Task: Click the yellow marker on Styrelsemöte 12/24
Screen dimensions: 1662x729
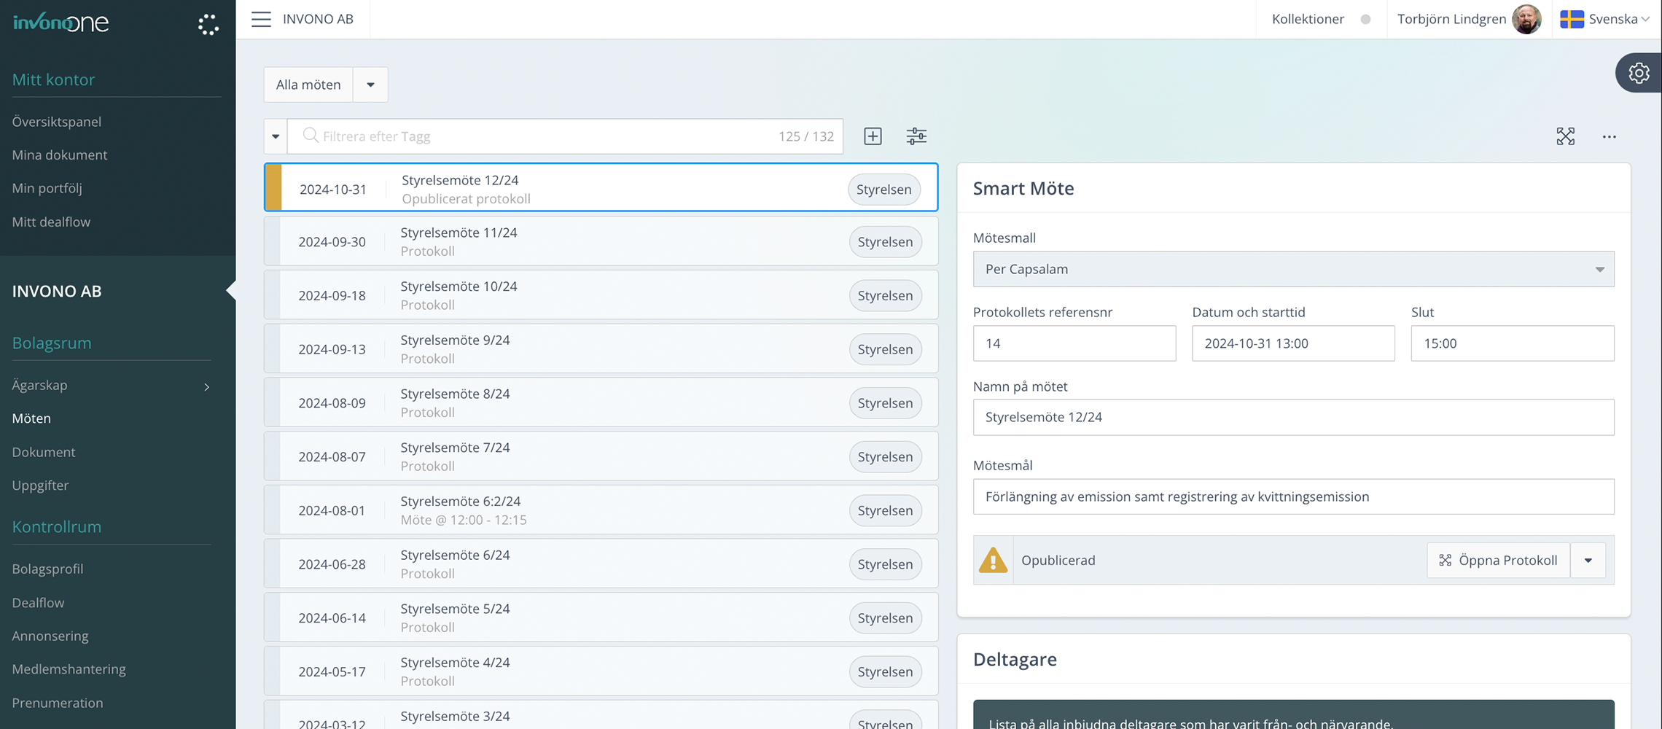Action: coord(273,188)
